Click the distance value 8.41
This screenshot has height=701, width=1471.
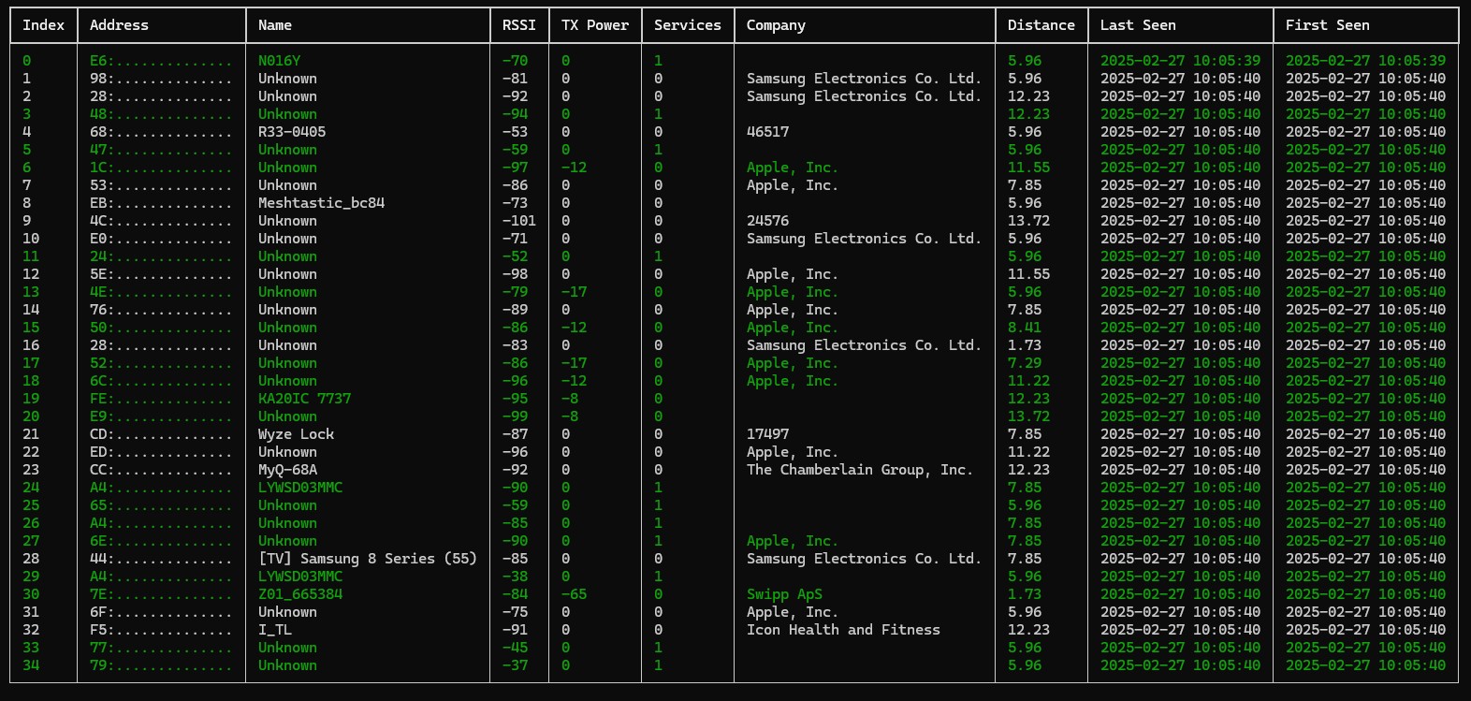1025,328
